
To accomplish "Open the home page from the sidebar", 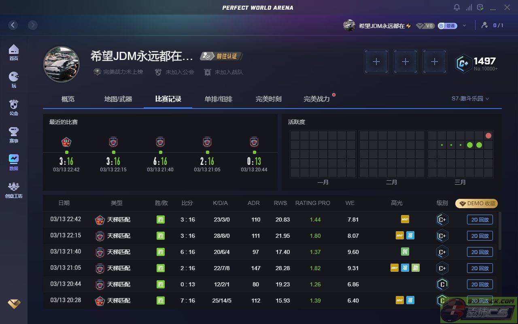I will tap(14, 52).
